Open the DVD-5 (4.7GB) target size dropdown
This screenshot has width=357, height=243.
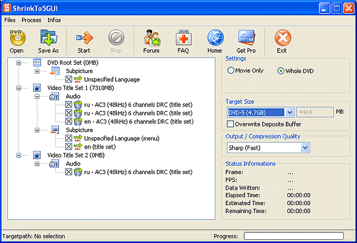click(290, 112)
